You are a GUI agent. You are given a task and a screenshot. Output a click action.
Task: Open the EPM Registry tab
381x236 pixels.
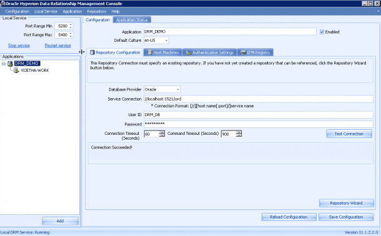[x=255, y=52]
